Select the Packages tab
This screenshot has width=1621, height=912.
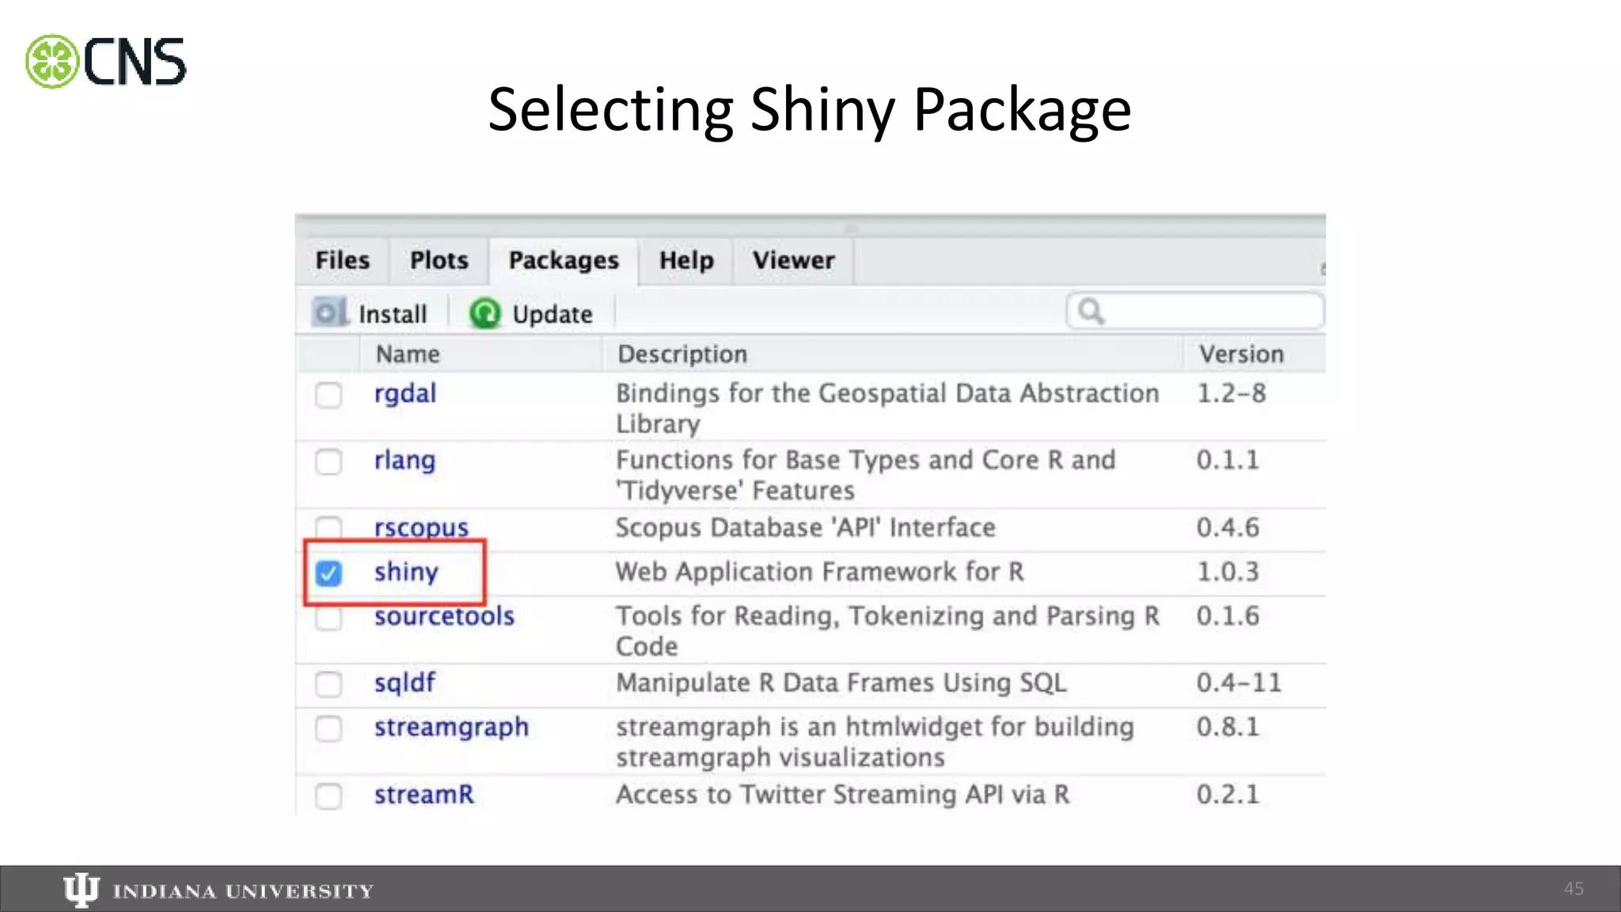point(564,260)
